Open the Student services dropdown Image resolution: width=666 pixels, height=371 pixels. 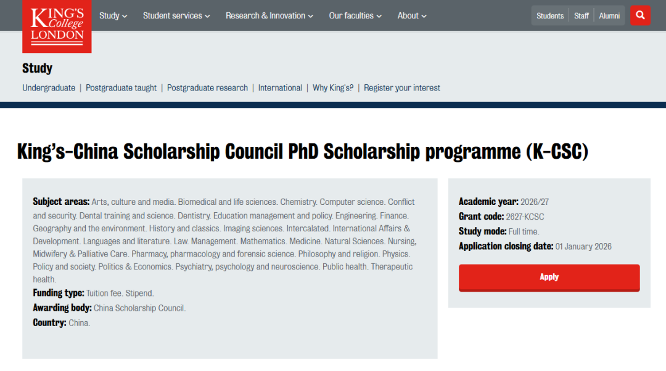[x=176, y=16]
